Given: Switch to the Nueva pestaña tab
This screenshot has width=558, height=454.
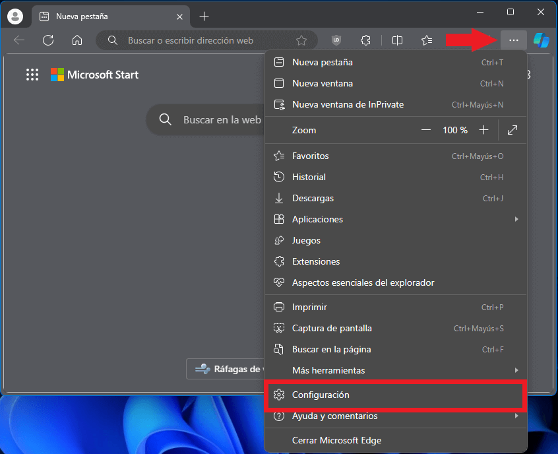Looking at the screenshot, I should (111, 16).
